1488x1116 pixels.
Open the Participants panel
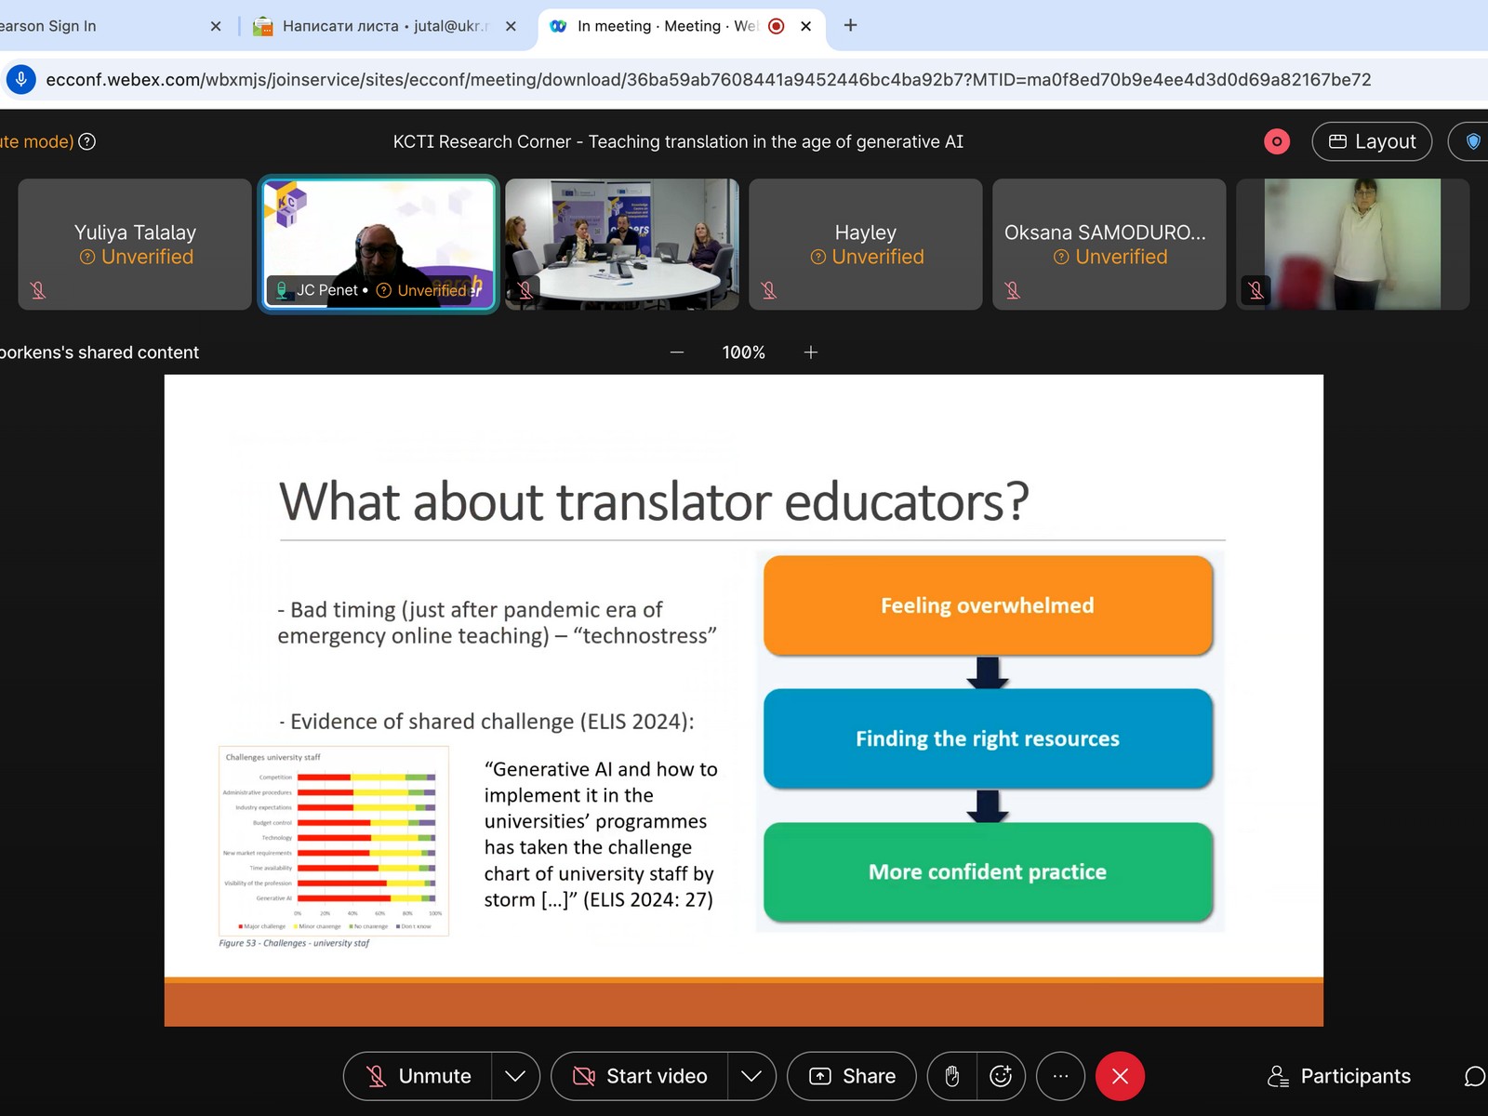pyautogui.click(x=1339, y=1076)
